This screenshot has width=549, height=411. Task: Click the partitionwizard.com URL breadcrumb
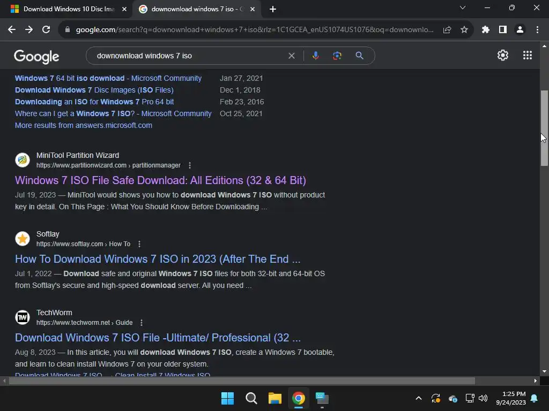(x=108, y=165)
